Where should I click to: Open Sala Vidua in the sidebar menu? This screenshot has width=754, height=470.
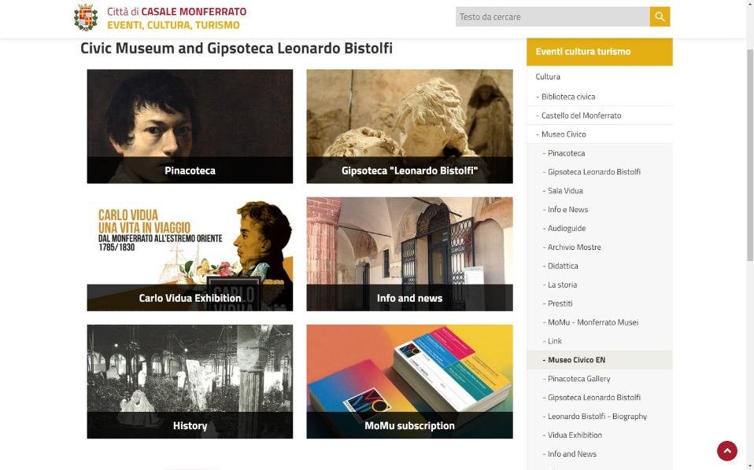click(x=565, y=191)
